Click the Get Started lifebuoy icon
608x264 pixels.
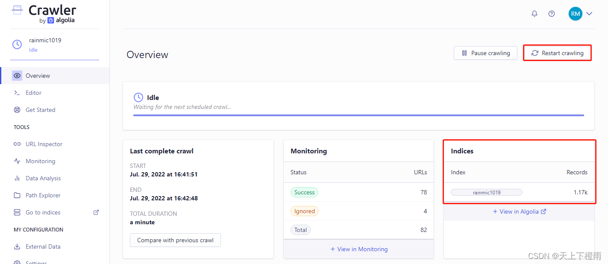click(17, 110)
